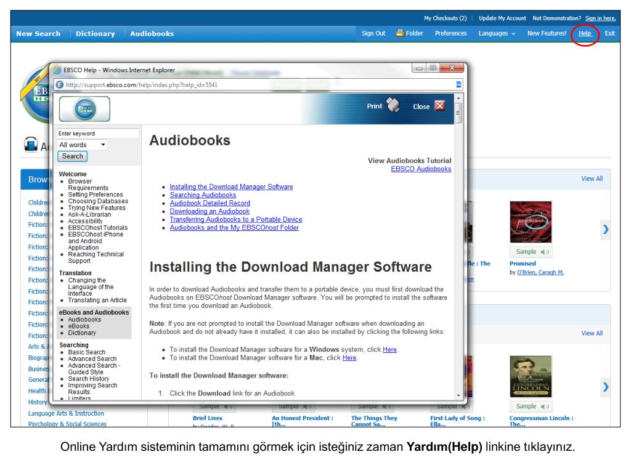Click the Sign in here link

click(x=600, y=18)
